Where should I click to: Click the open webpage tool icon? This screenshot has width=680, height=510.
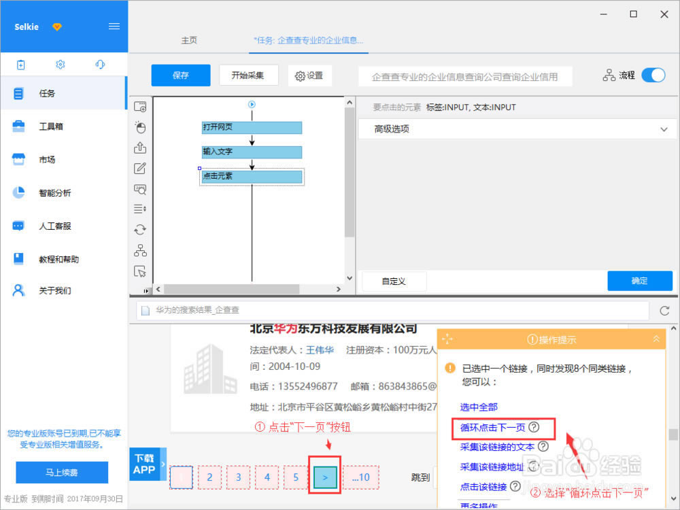140,106
